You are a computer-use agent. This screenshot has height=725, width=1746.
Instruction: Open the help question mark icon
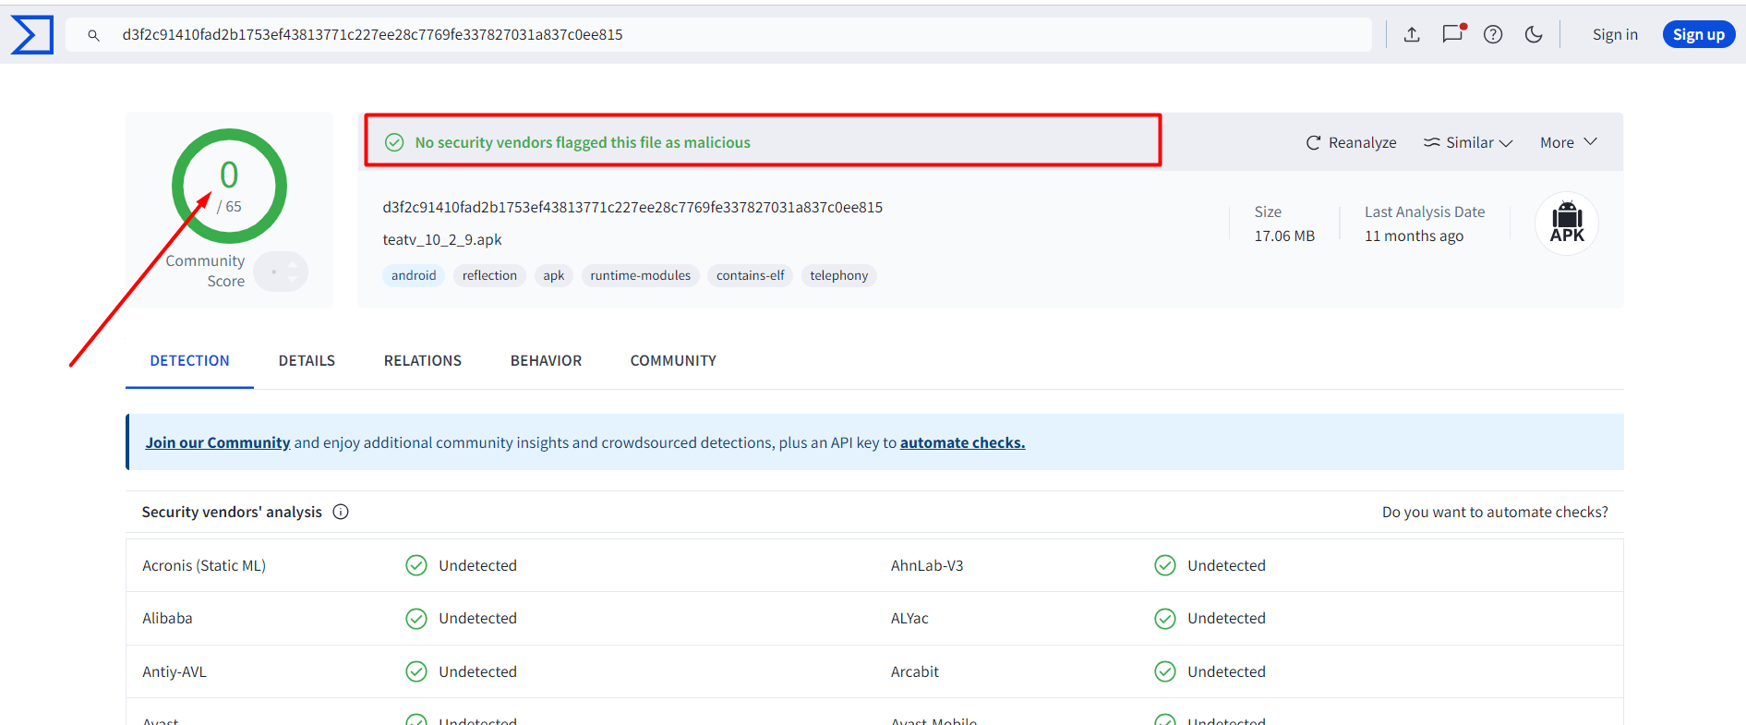1493,34
